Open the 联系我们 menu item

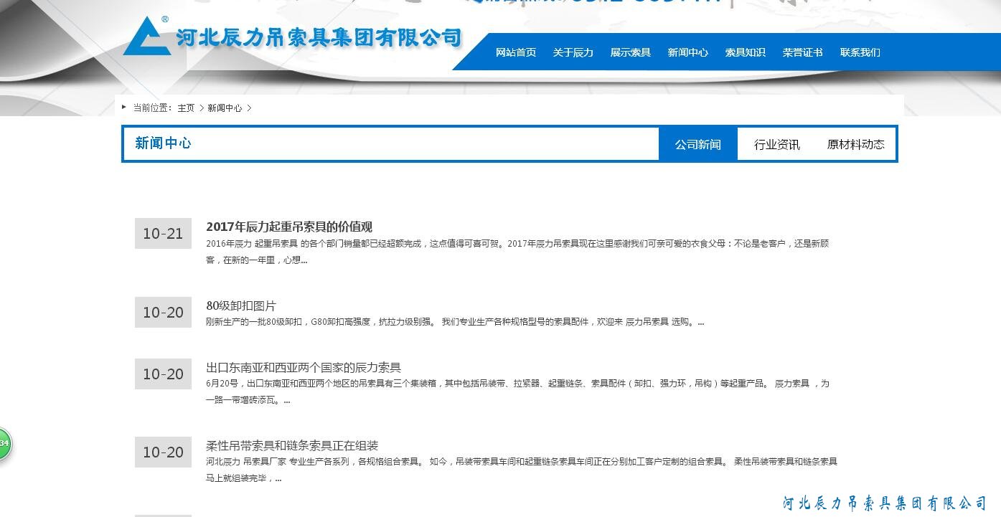click(860, 52)
